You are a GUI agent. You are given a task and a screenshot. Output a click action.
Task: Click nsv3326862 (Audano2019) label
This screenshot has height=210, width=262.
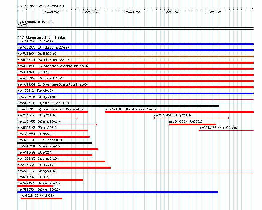coord(38,159)
